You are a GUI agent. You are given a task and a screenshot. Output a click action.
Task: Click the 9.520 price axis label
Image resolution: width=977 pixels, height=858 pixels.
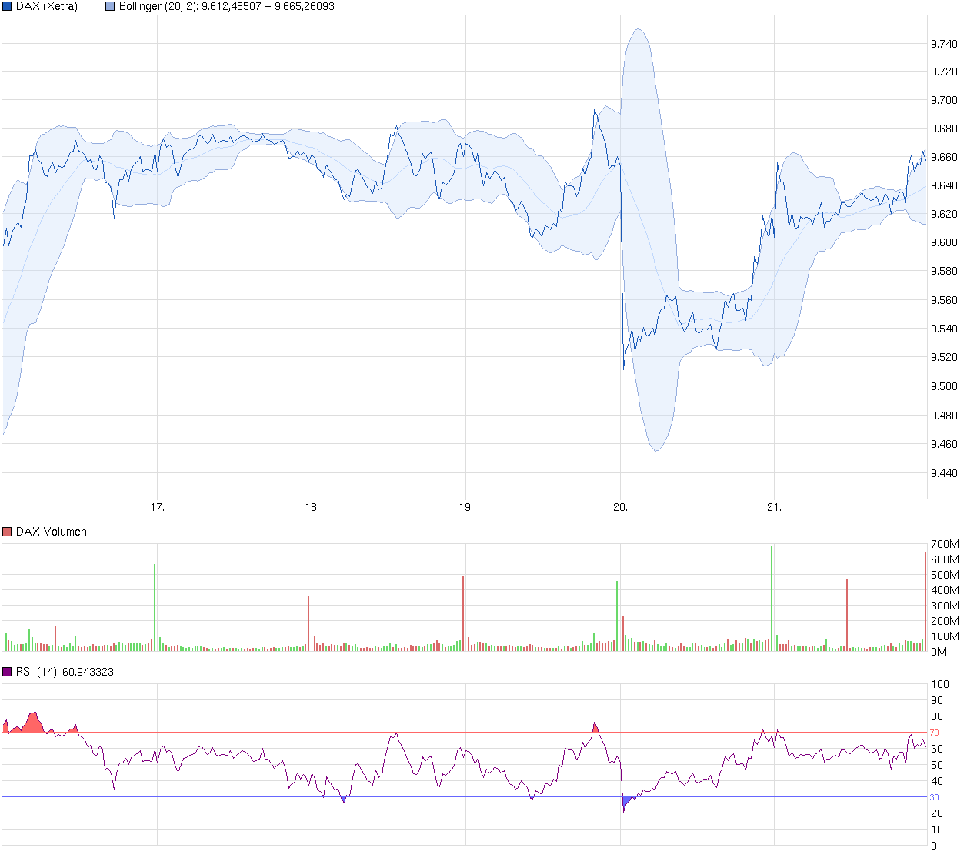tap(944, 357)
